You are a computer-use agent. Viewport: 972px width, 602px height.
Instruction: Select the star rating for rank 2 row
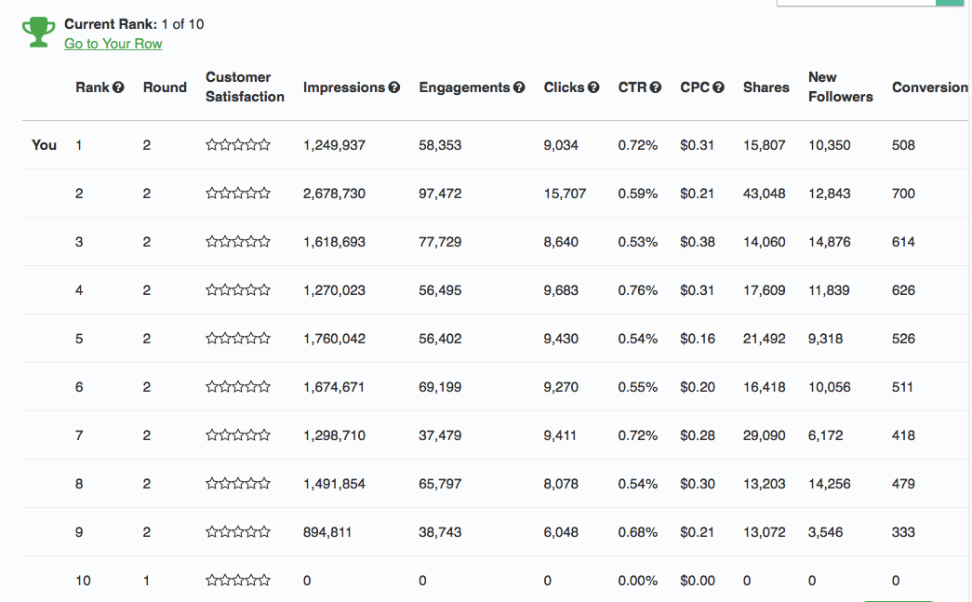pyautogui.click(x=238, y=194)
